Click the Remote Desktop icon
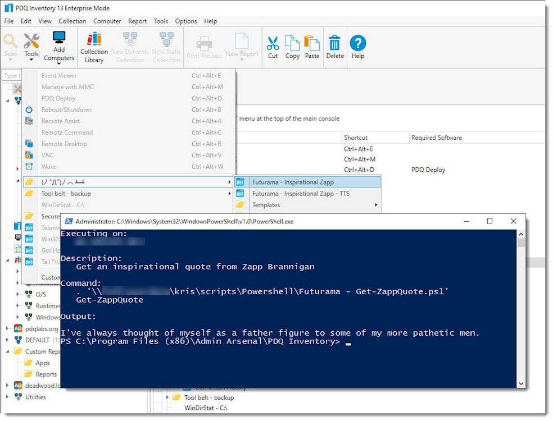The width and height of the screenshot is (553, 421). (x=29, y=143)
